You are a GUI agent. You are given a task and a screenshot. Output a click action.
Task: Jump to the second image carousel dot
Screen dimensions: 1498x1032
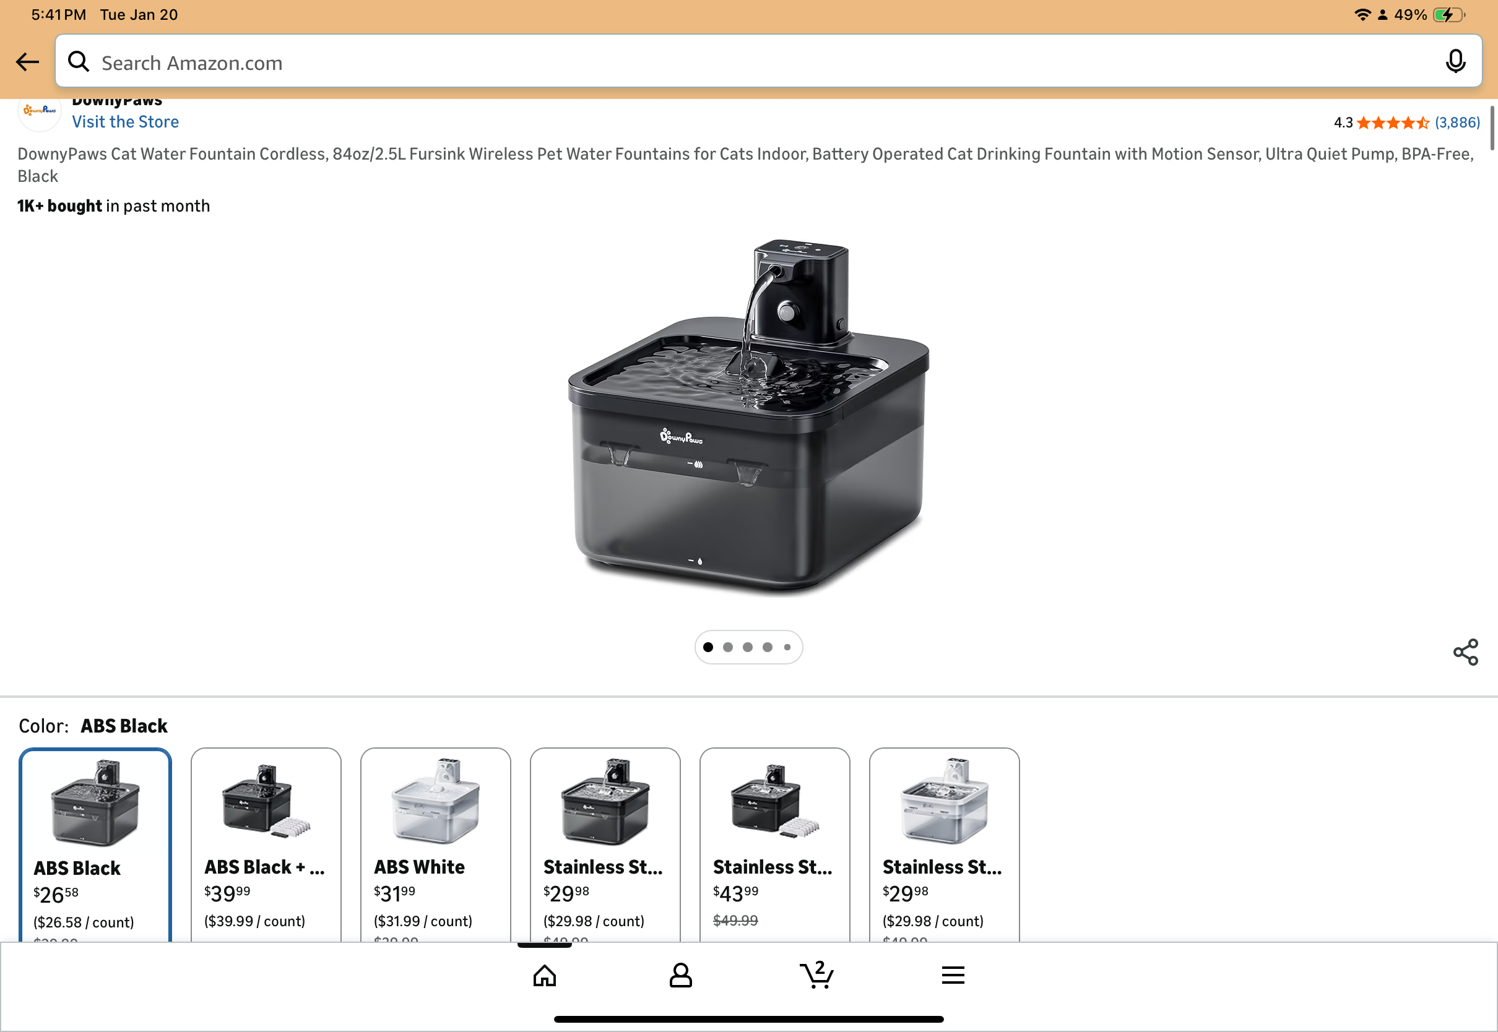coord(728,647)
